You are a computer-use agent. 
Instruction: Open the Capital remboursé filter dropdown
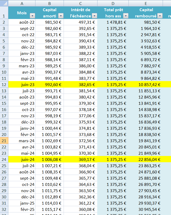pos(160,16)
